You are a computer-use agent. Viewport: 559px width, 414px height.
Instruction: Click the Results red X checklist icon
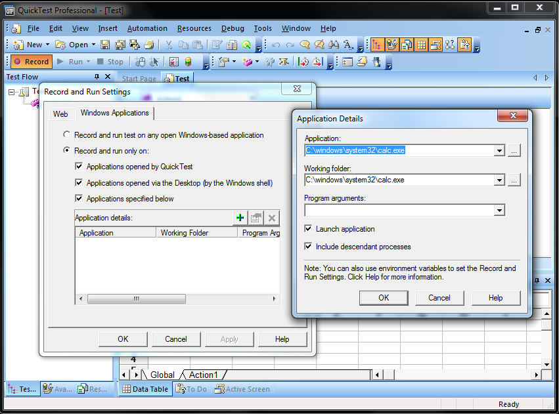173,62
